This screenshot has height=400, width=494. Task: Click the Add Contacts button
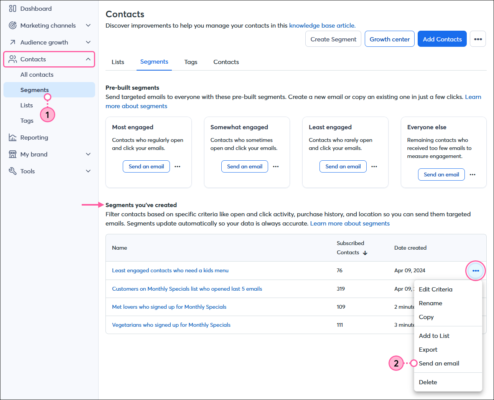click(x=442, y=39)
